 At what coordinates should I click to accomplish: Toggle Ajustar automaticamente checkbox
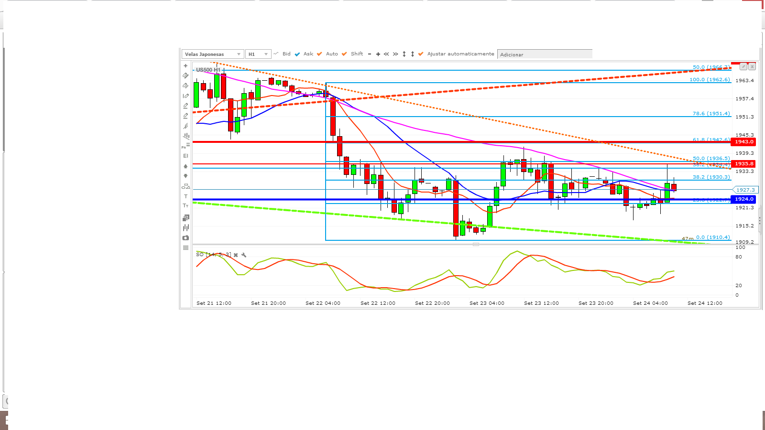coord(421,54)
